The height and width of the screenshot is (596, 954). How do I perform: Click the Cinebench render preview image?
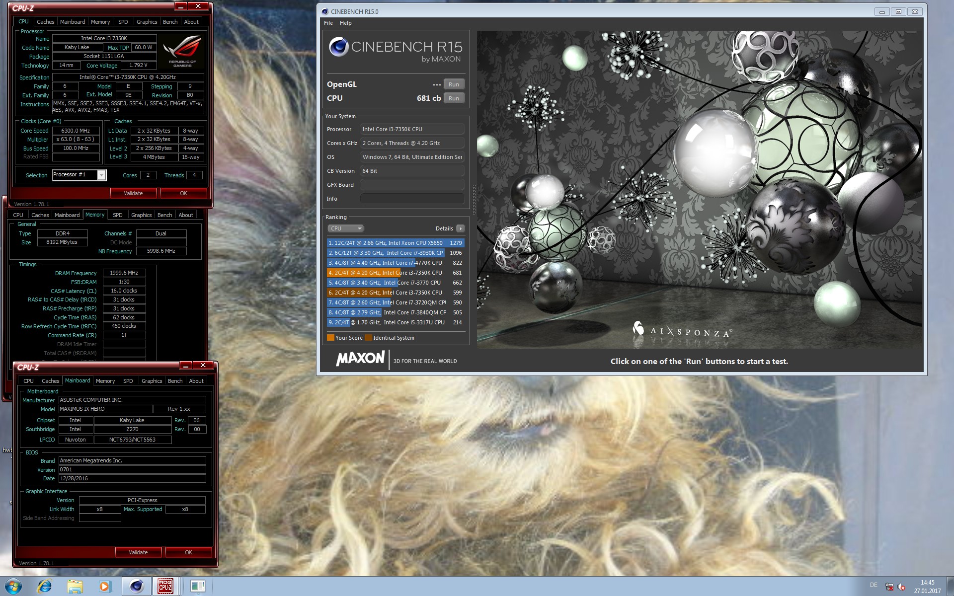700,189
